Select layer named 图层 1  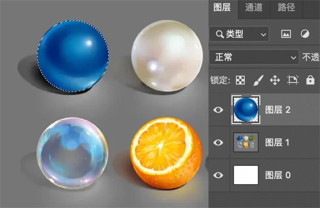(277, 142)
